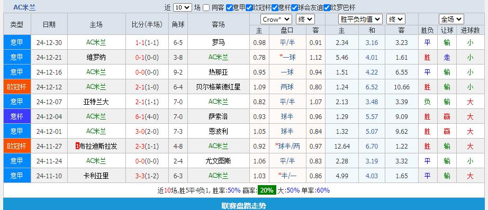The image size is (488, 210).
Task: Click the 意甲 tag on 24-12-30
Action: 17,42
